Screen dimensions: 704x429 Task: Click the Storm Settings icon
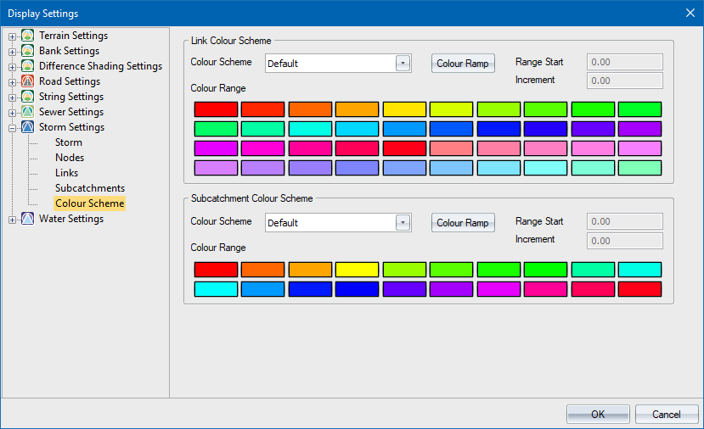28,127
